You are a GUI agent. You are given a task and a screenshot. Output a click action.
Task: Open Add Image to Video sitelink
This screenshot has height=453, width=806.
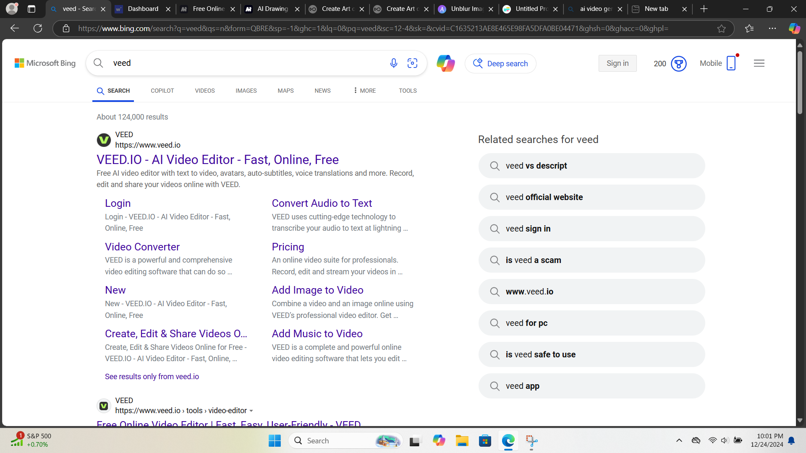[x=317, y=290]
